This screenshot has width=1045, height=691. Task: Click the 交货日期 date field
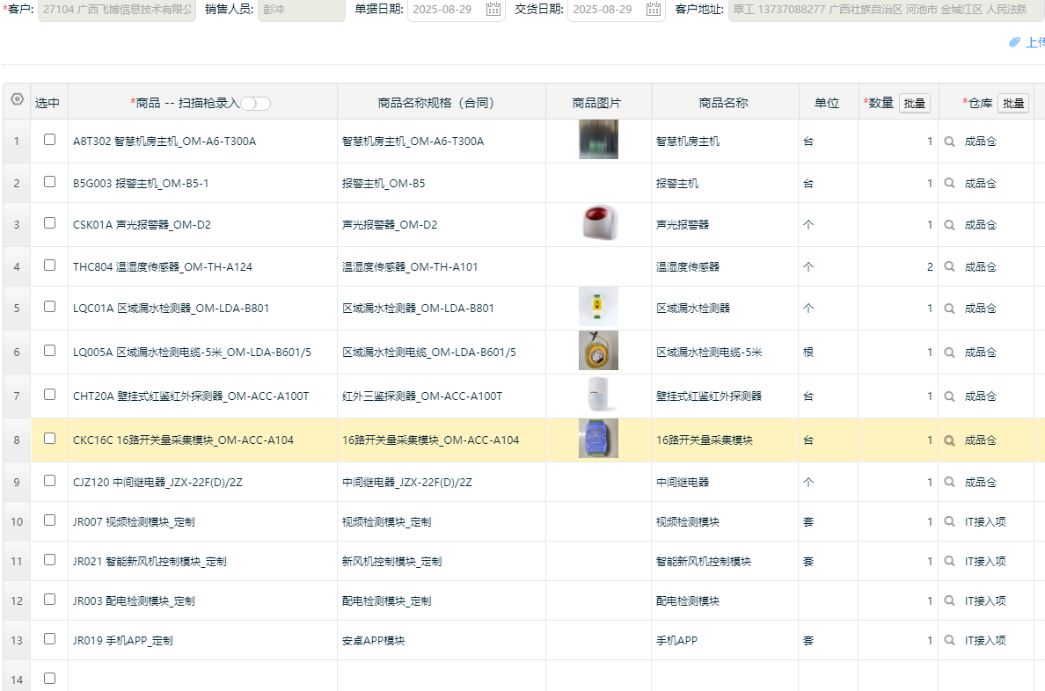pos(616,10)
